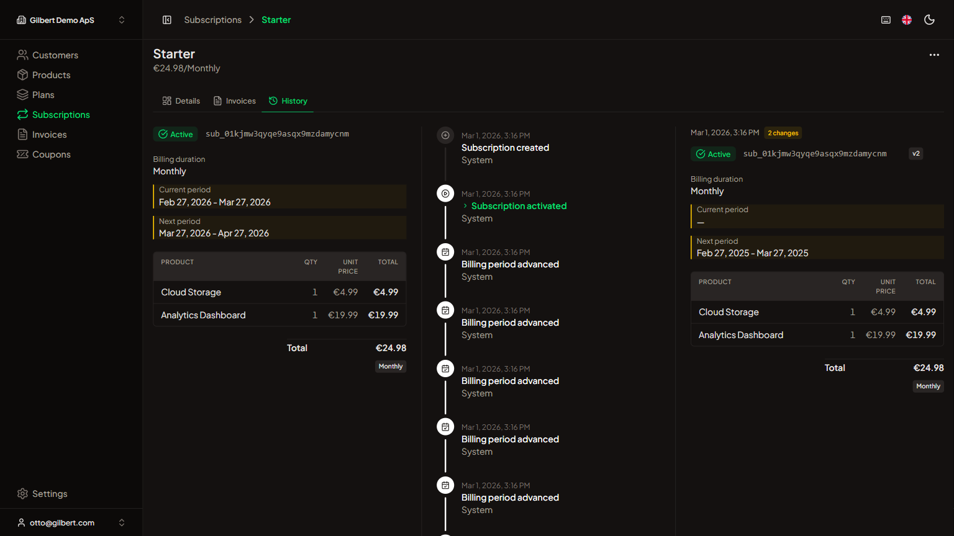Open Plans from the sidebar
Viewport: 954px width, 536px height.
(43, 95)
